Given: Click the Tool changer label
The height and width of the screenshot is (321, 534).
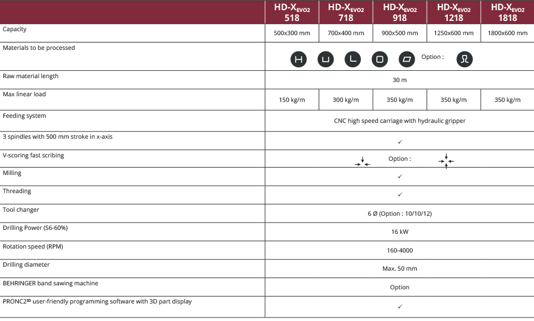Looking at the screenshot, I should (x=21, y=209).
